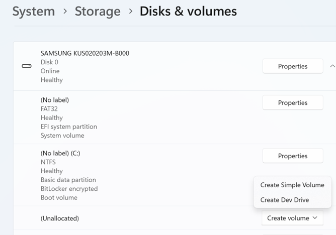Click the Disks & volumes heading
The width and height of the screenshot is (336, 235).
pyautogui.click(x=188, y=11)
